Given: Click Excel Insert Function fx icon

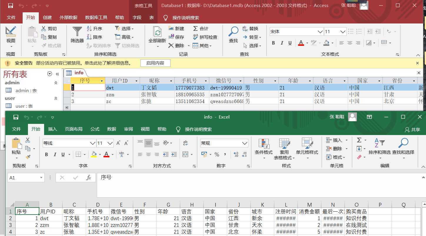Looking at the screenshot, I should [x=88, y=178].
